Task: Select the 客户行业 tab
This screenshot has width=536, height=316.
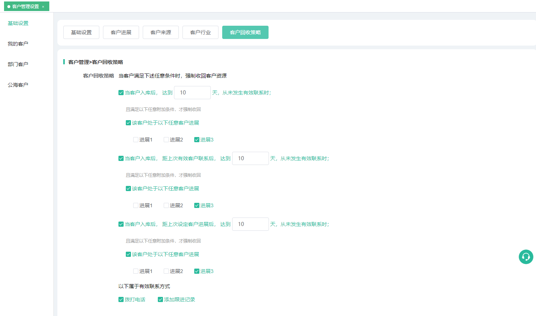Action: point(200,32)
